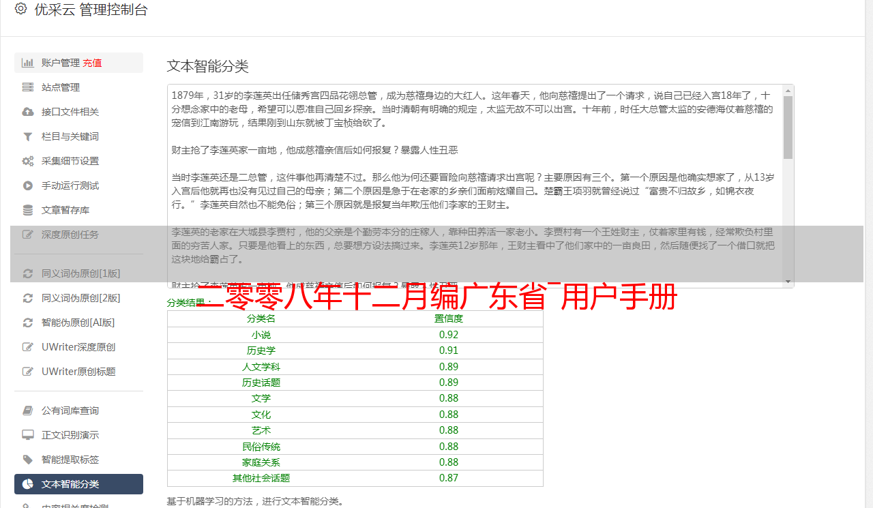Click the 艺术 category cell
The image size is (873, 508).
pos(261,430)
